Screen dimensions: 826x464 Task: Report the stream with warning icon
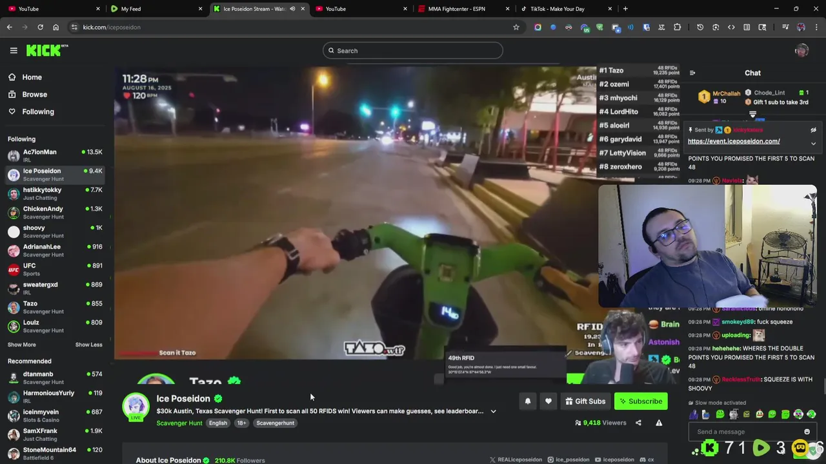(x=659, y=423)
